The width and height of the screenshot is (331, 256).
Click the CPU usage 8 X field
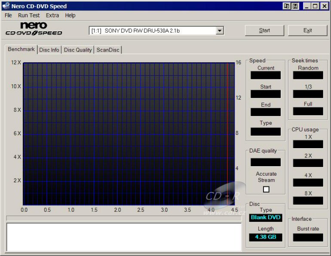[308, 201]
